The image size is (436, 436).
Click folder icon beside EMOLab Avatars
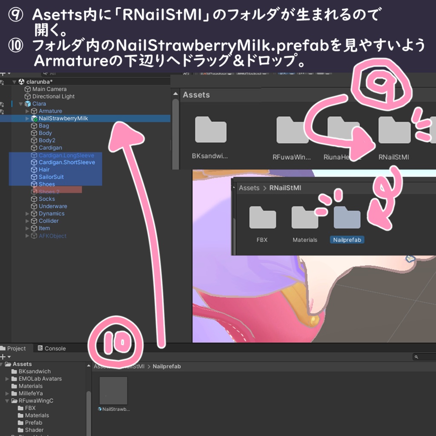click(14, 379)
